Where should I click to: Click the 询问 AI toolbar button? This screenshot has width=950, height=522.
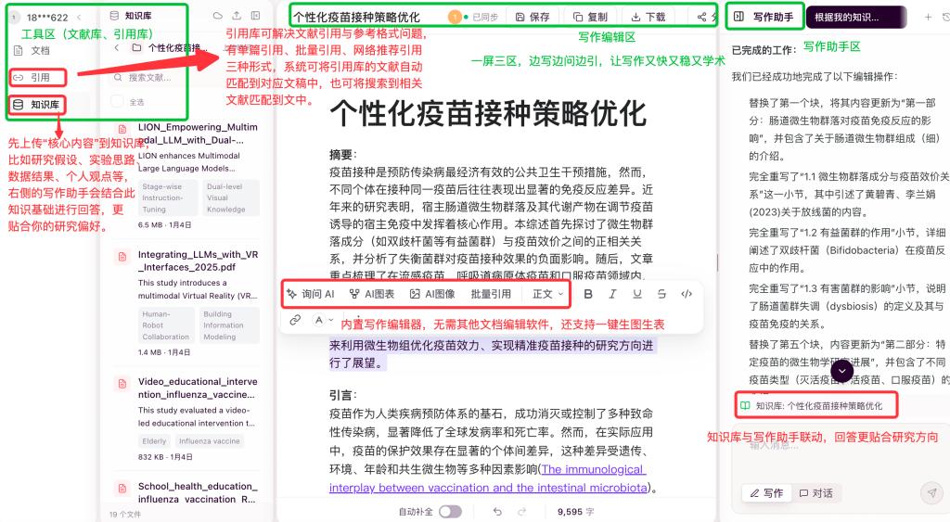coord(311,294)
